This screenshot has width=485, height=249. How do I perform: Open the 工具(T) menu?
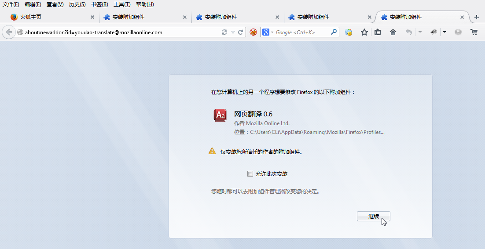(122, 4)
